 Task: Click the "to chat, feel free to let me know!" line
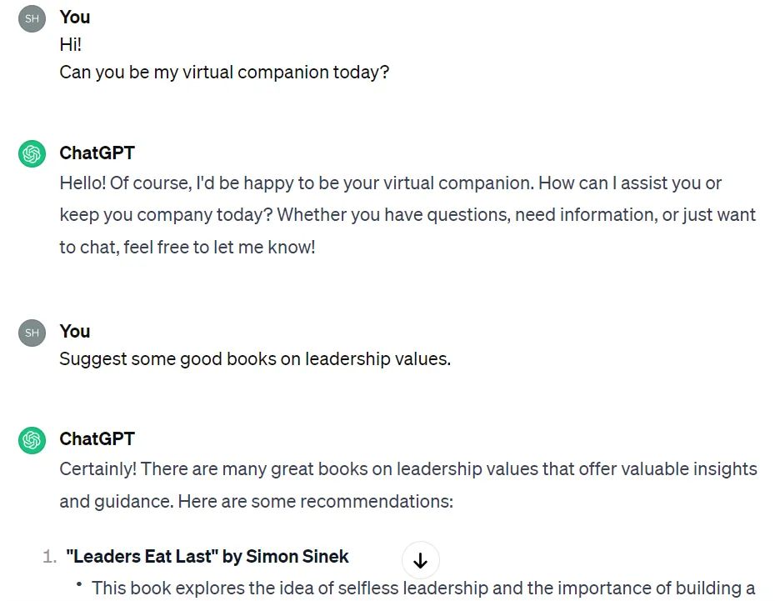187,248
